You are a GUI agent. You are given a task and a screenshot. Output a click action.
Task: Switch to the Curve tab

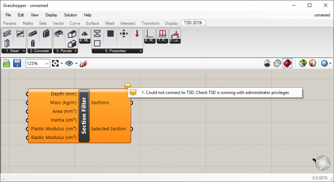pyautogui.click(x=75, y=23)
